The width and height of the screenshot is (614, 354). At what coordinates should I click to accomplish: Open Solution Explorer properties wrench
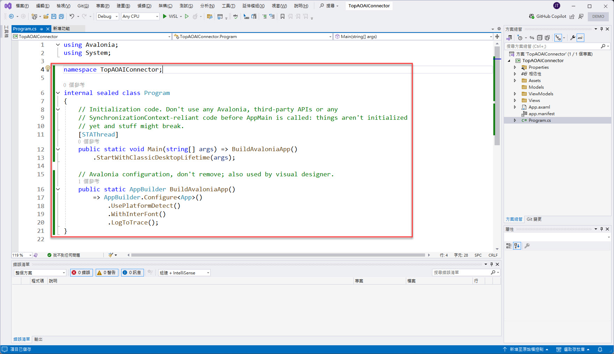(572, 38)
